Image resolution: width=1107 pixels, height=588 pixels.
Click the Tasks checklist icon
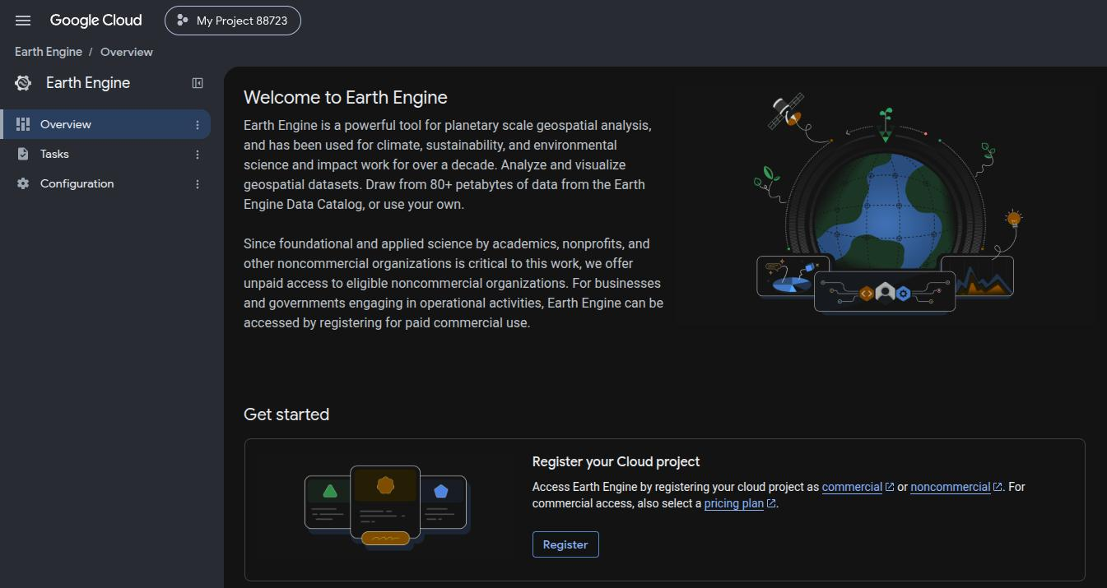click(x=23, y=154)
